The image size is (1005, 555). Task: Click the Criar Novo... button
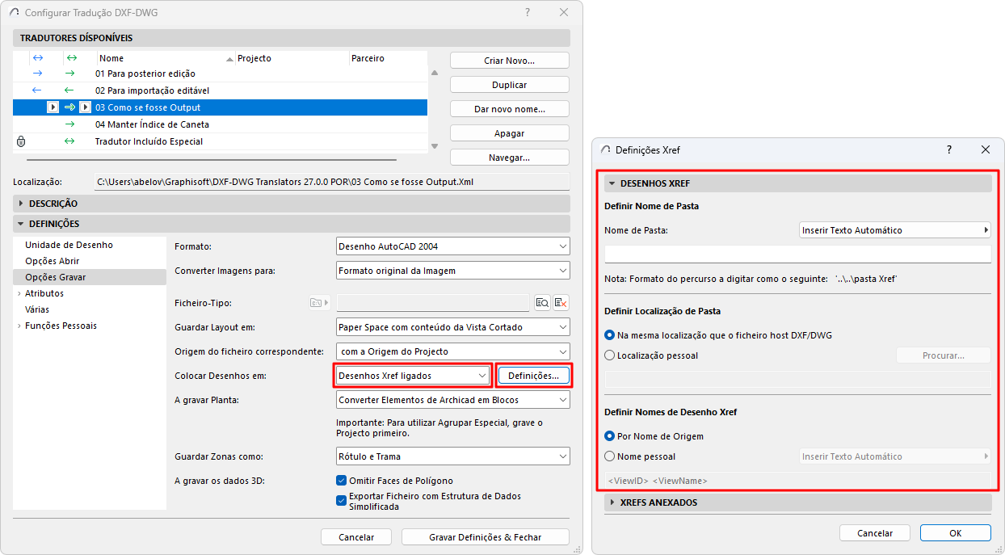click(x=510, y=61)
